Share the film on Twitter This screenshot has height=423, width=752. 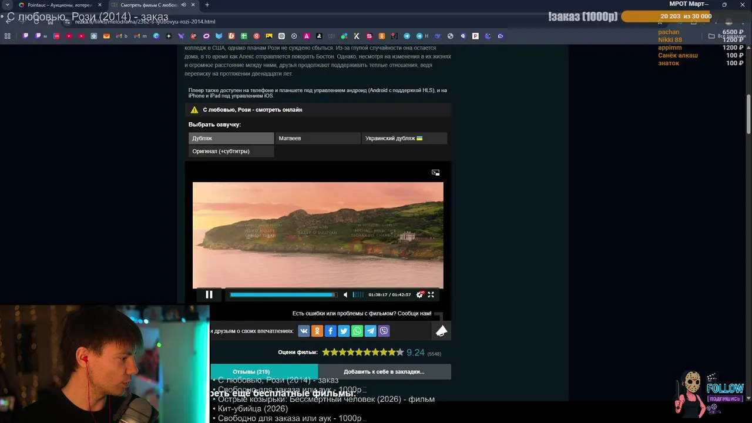click(344, 331)
